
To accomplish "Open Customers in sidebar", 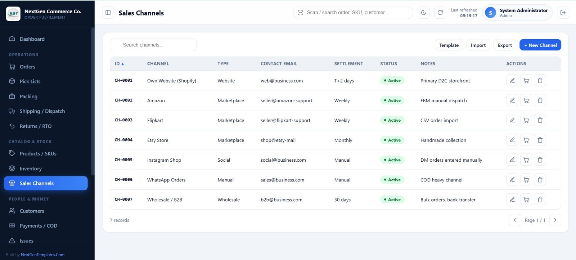I will (46, 211).
